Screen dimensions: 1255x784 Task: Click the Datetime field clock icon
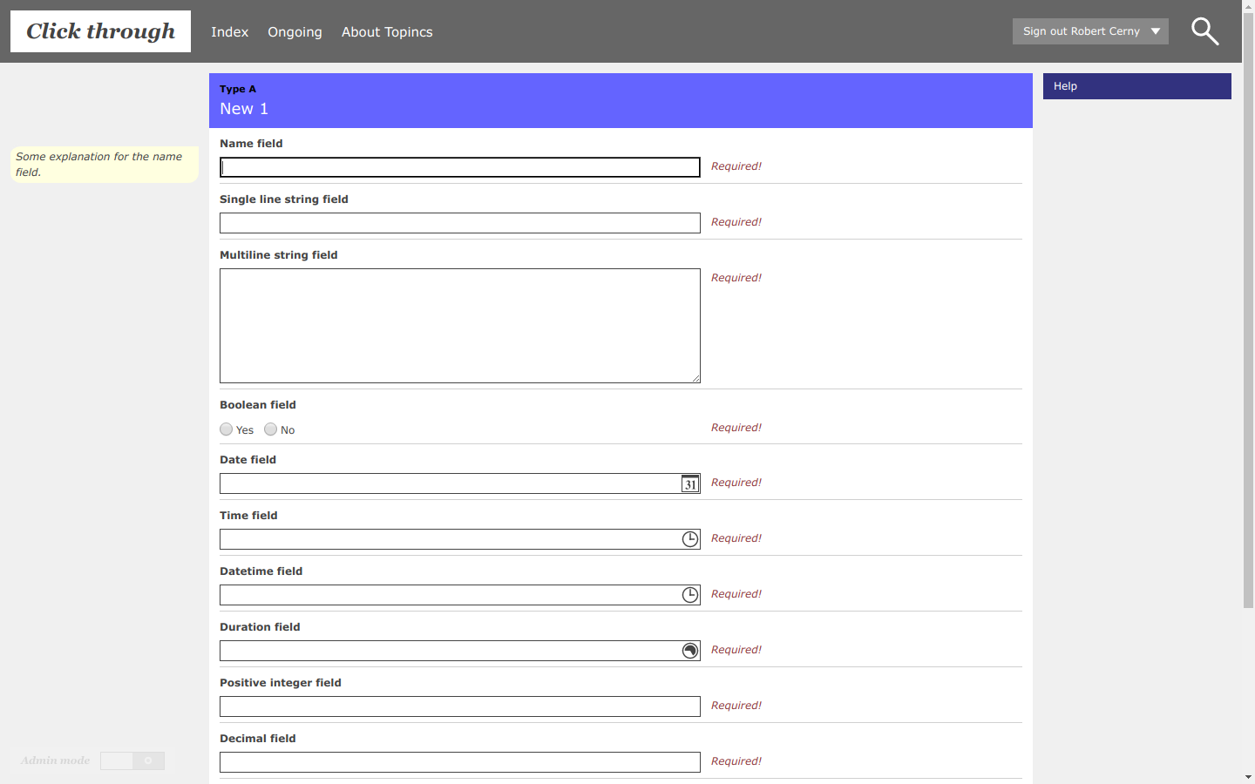click(689, 595)
